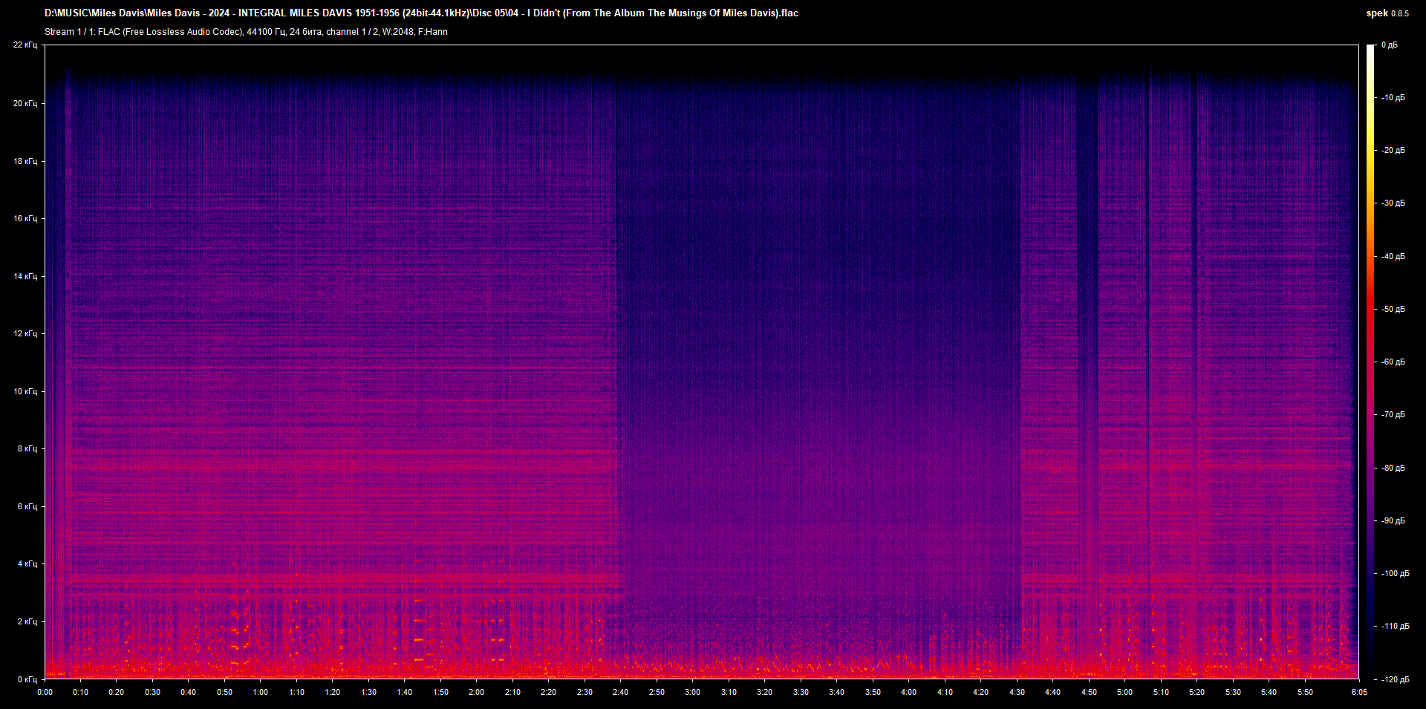
Task: Click the '12 кГц' frequency axis label
Action: click(x=25, y=333)
